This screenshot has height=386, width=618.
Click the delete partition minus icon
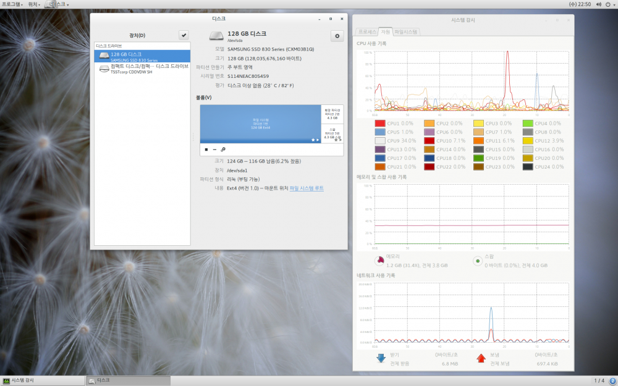click(214, 149)
